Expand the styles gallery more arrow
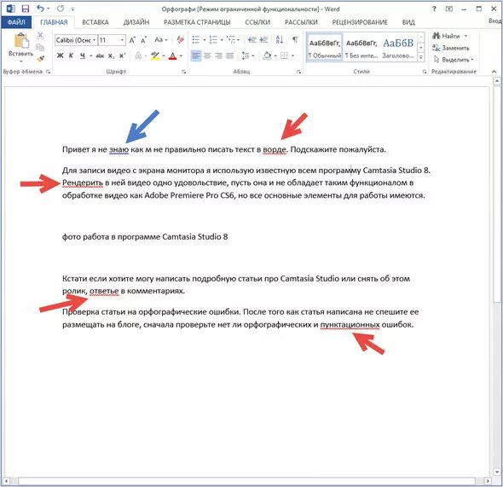503x487 pixels. click(421, 57)
